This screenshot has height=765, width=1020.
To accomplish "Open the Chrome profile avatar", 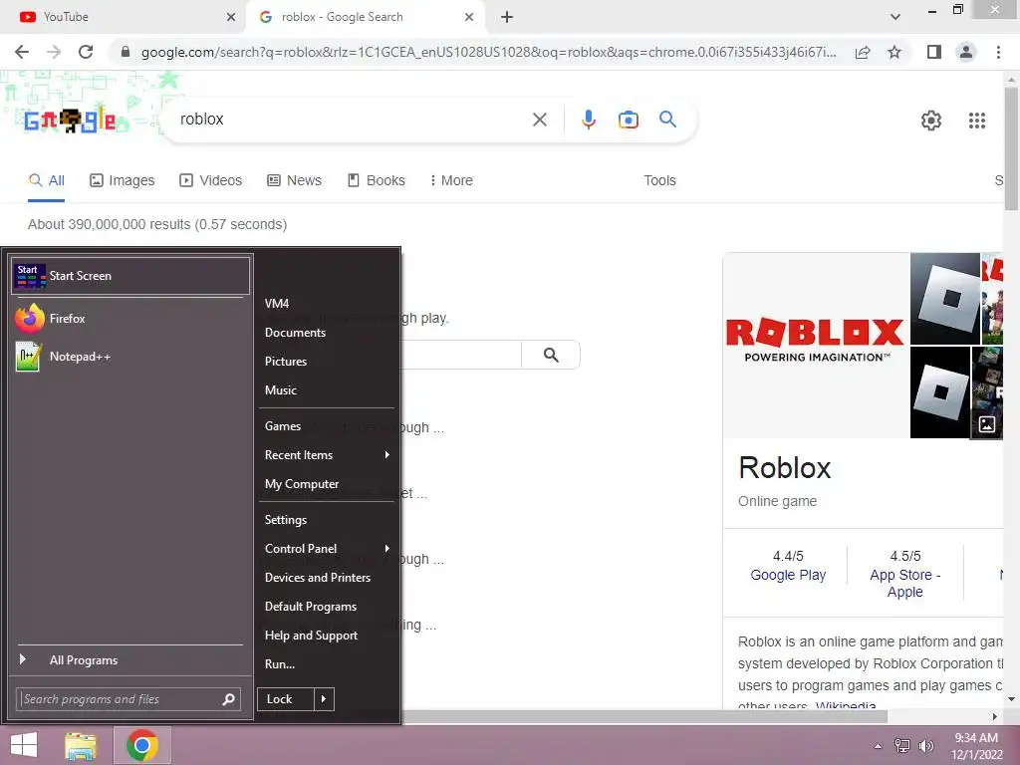I will point(966,52).
